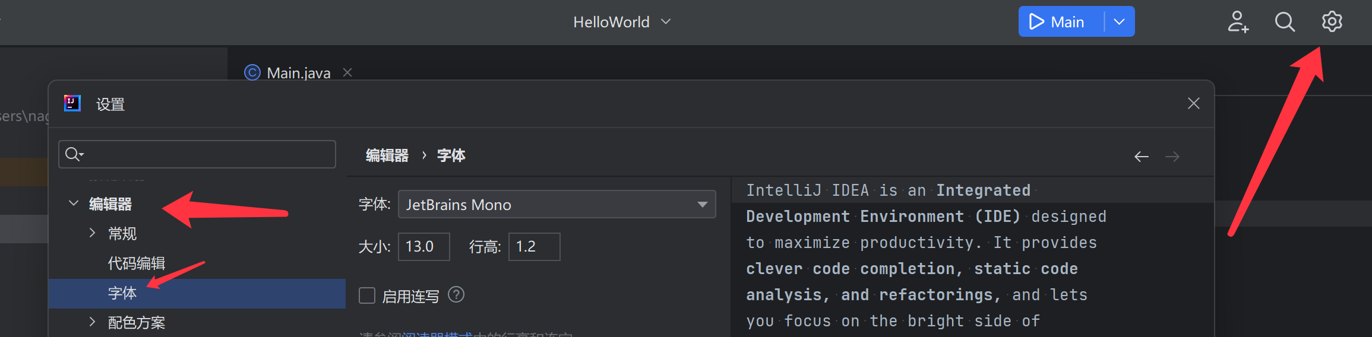The height and width of the screenshot is (337, 1372).
Task: Click the preview line 'IntelliJ IDEA is an Integrated'
Action: pyautogui.click(x=889, y=190)
